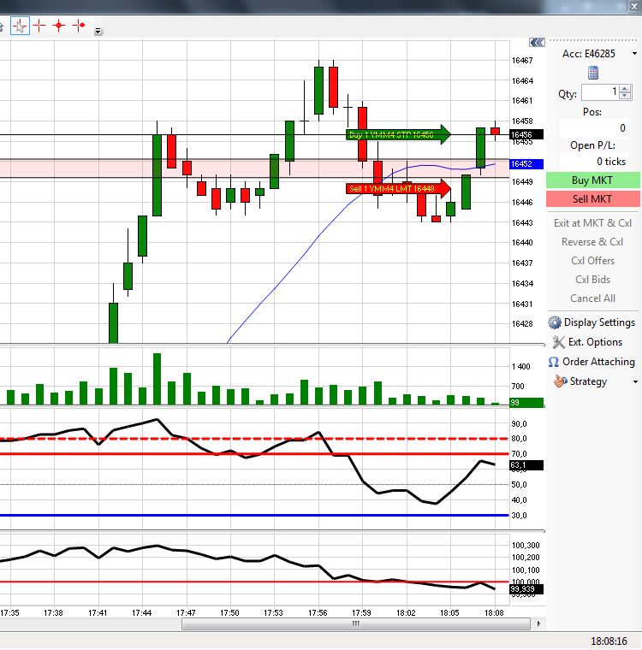The height and width of the screenshot is (650, 642).
Task: Click Cancel All orders
Action: 592,298
